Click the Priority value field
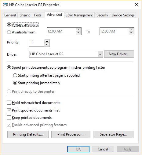The image size is (142, 155). pos(37,43)
